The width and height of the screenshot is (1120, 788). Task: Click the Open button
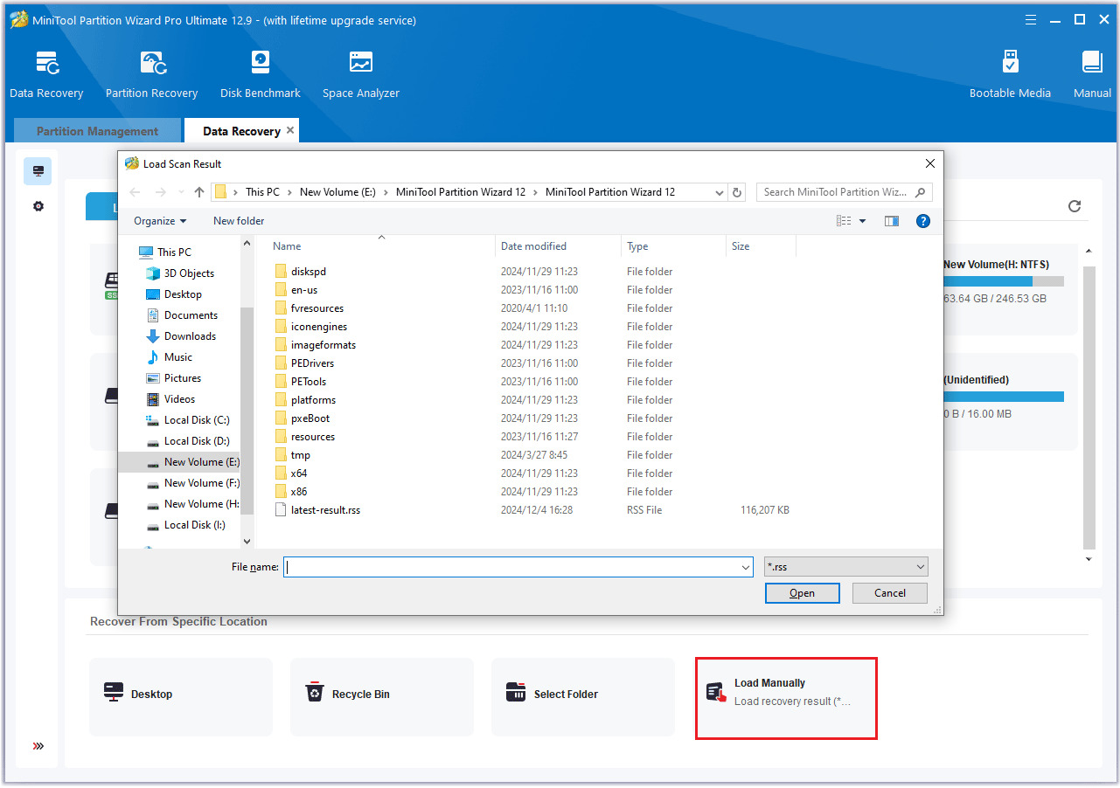[802, 593]
